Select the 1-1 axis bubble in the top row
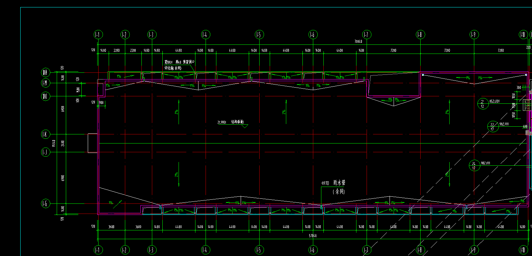 click(x=98, y=34)
